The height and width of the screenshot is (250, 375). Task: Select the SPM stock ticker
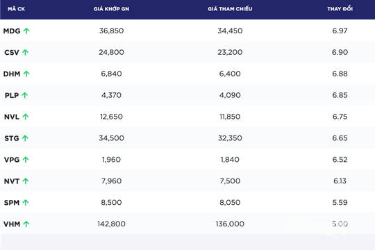[12, 203]
